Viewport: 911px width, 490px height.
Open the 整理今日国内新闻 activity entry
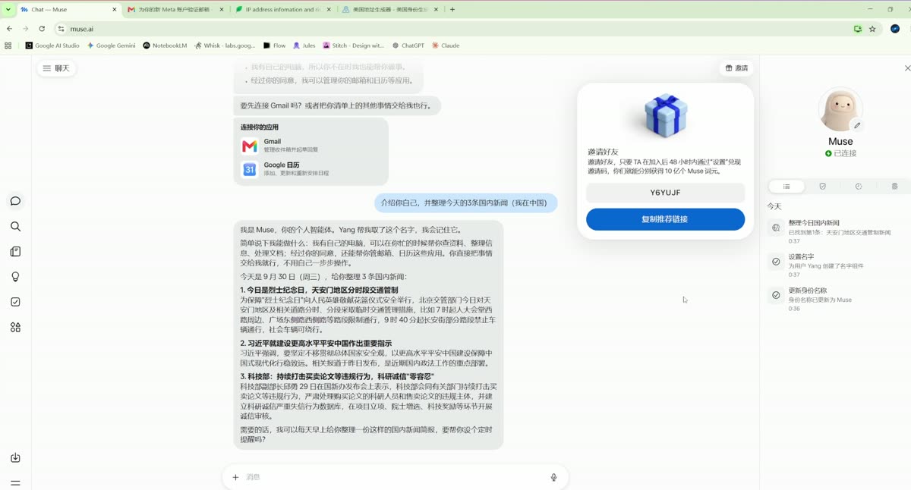point(838,231)
